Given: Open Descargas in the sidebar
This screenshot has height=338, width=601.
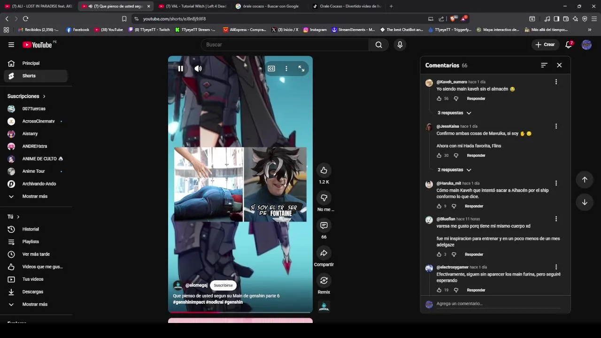Looking at the screenshot, I should pos(37,292).
